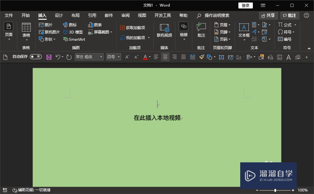Open the font color swatch
314x194 pixels.
click(146, 57)
